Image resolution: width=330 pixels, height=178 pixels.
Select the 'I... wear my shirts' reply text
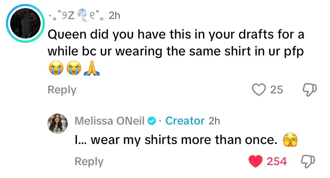pos(176,140)
